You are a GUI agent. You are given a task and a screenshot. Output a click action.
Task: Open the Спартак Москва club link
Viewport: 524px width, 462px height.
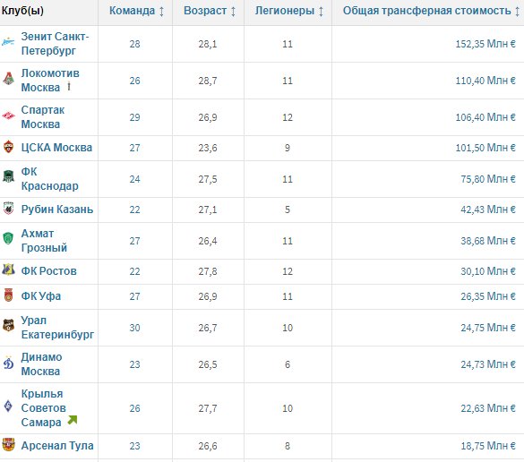pos(43,117)
